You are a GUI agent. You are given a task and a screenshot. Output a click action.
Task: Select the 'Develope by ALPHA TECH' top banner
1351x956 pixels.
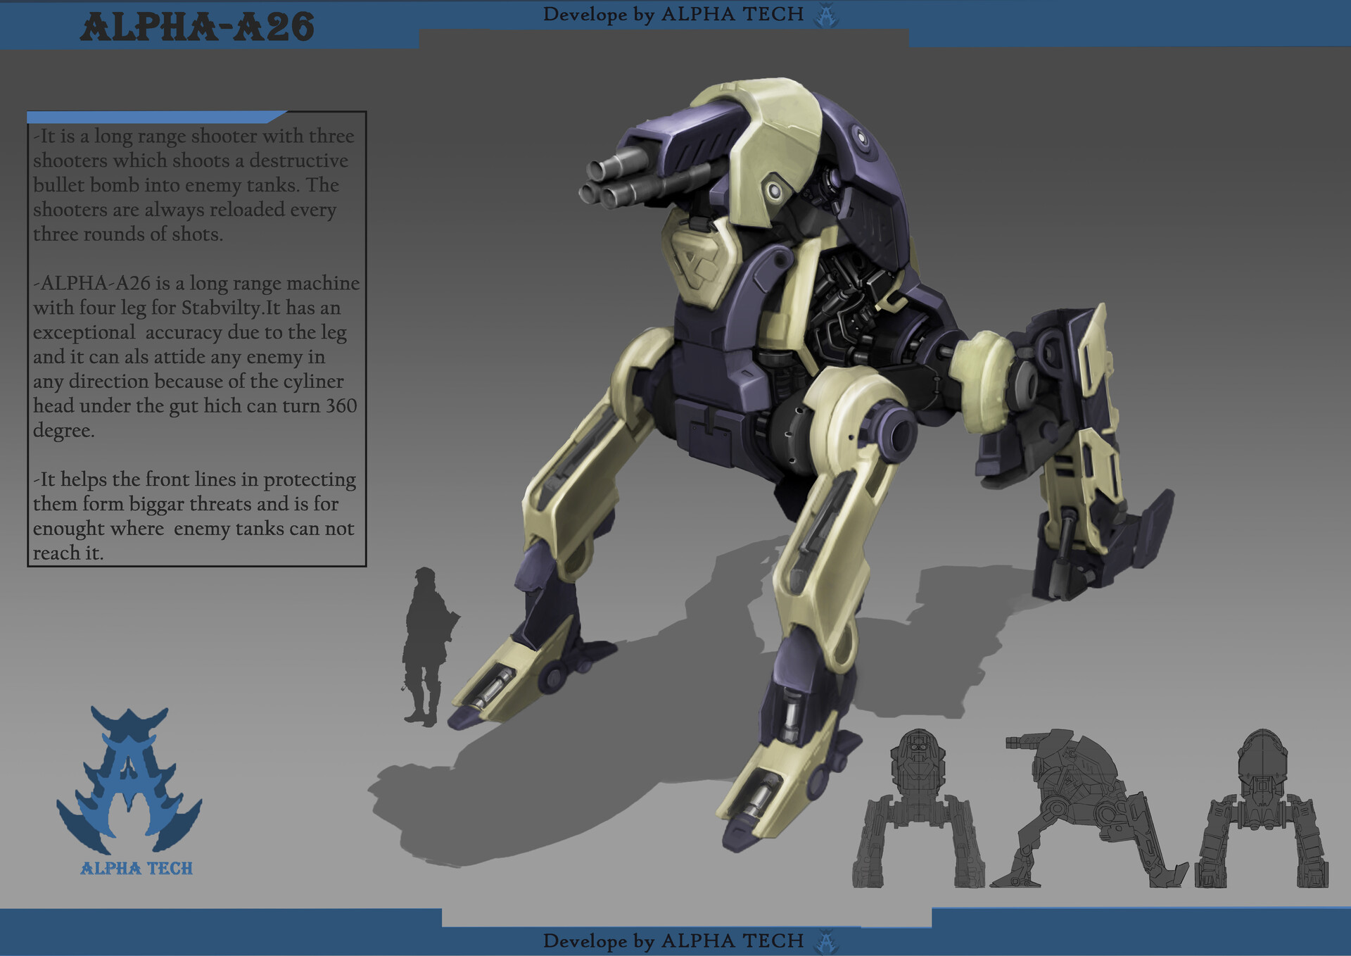(672, 13)
